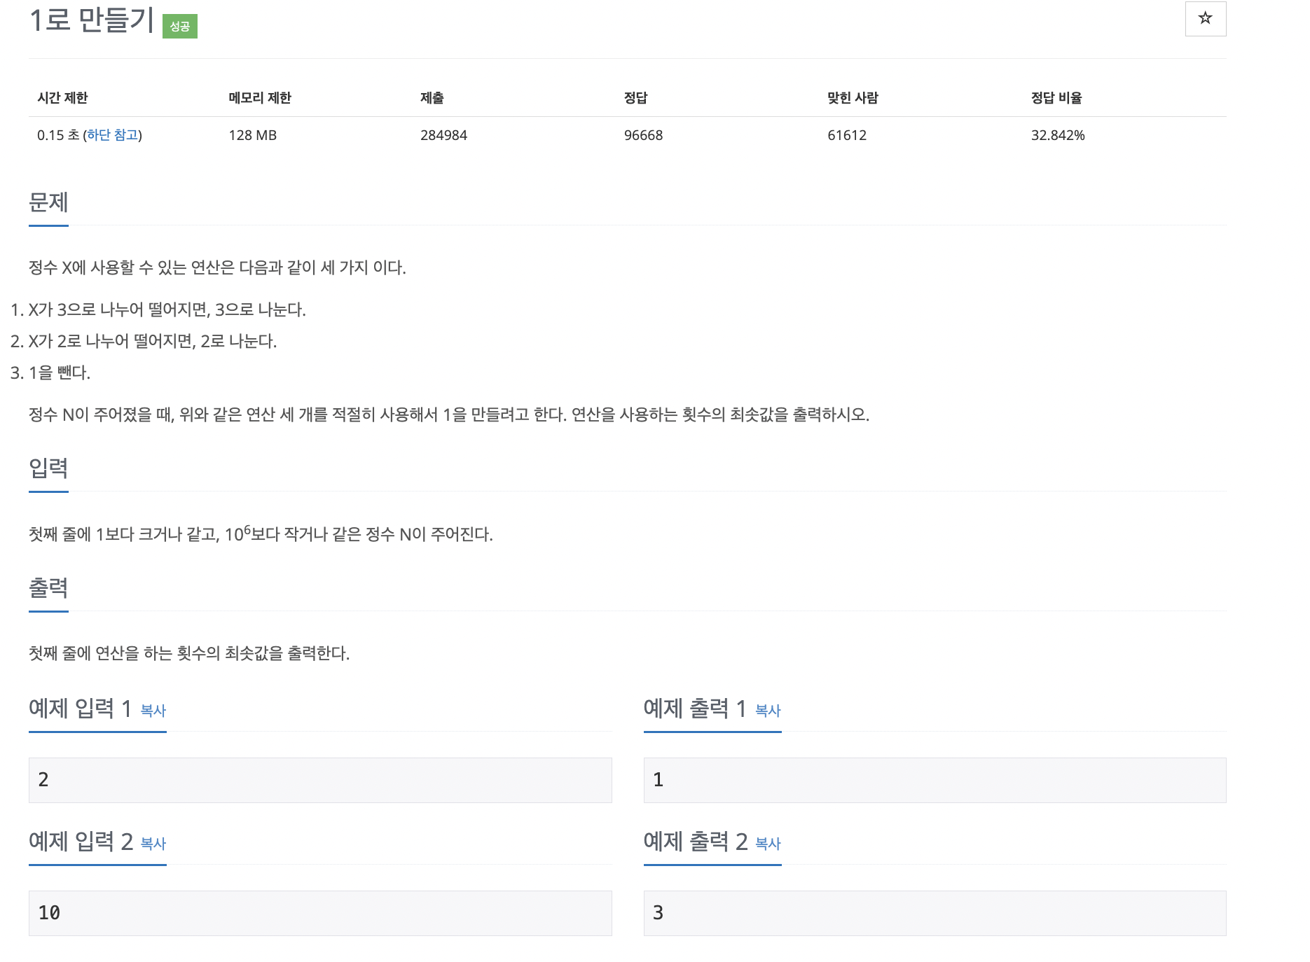Click the 성공 badge next to the title
Screen dimensions: 1310x962
pyautogui.click(x=179, y=27)
